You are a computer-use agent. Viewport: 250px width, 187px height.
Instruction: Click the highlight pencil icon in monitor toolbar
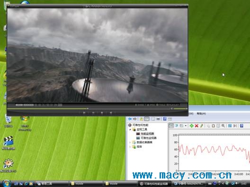click(202, 126)
